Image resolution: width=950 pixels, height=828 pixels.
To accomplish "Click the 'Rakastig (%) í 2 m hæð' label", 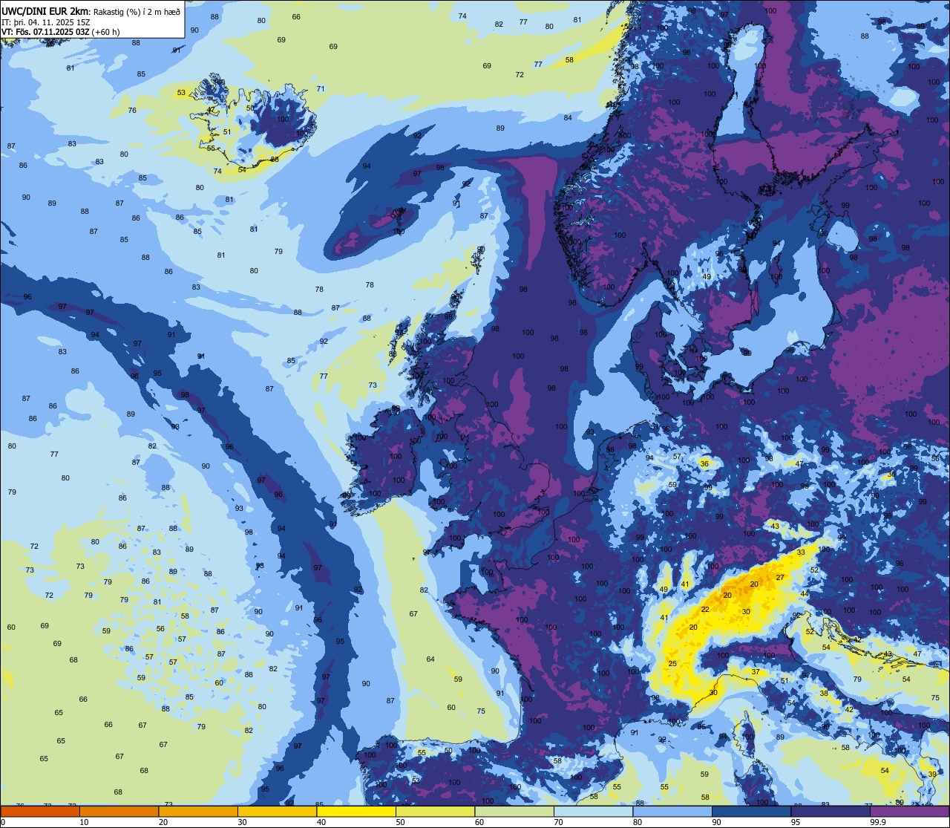I will [137, 10].
